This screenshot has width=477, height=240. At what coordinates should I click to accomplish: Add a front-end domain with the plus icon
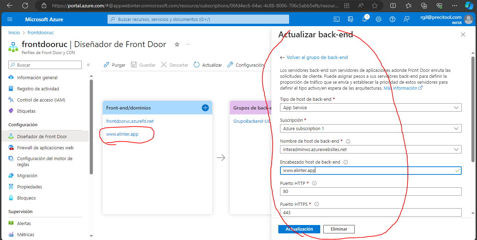point(205,108)
